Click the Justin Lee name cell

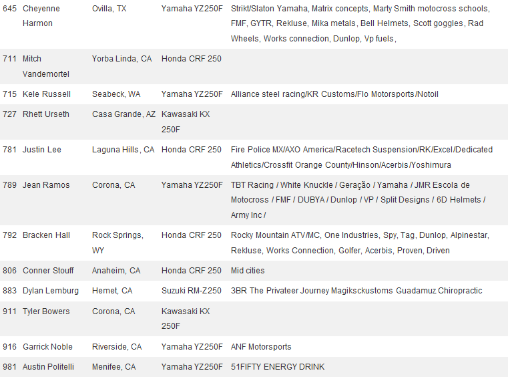pos(41,150)
